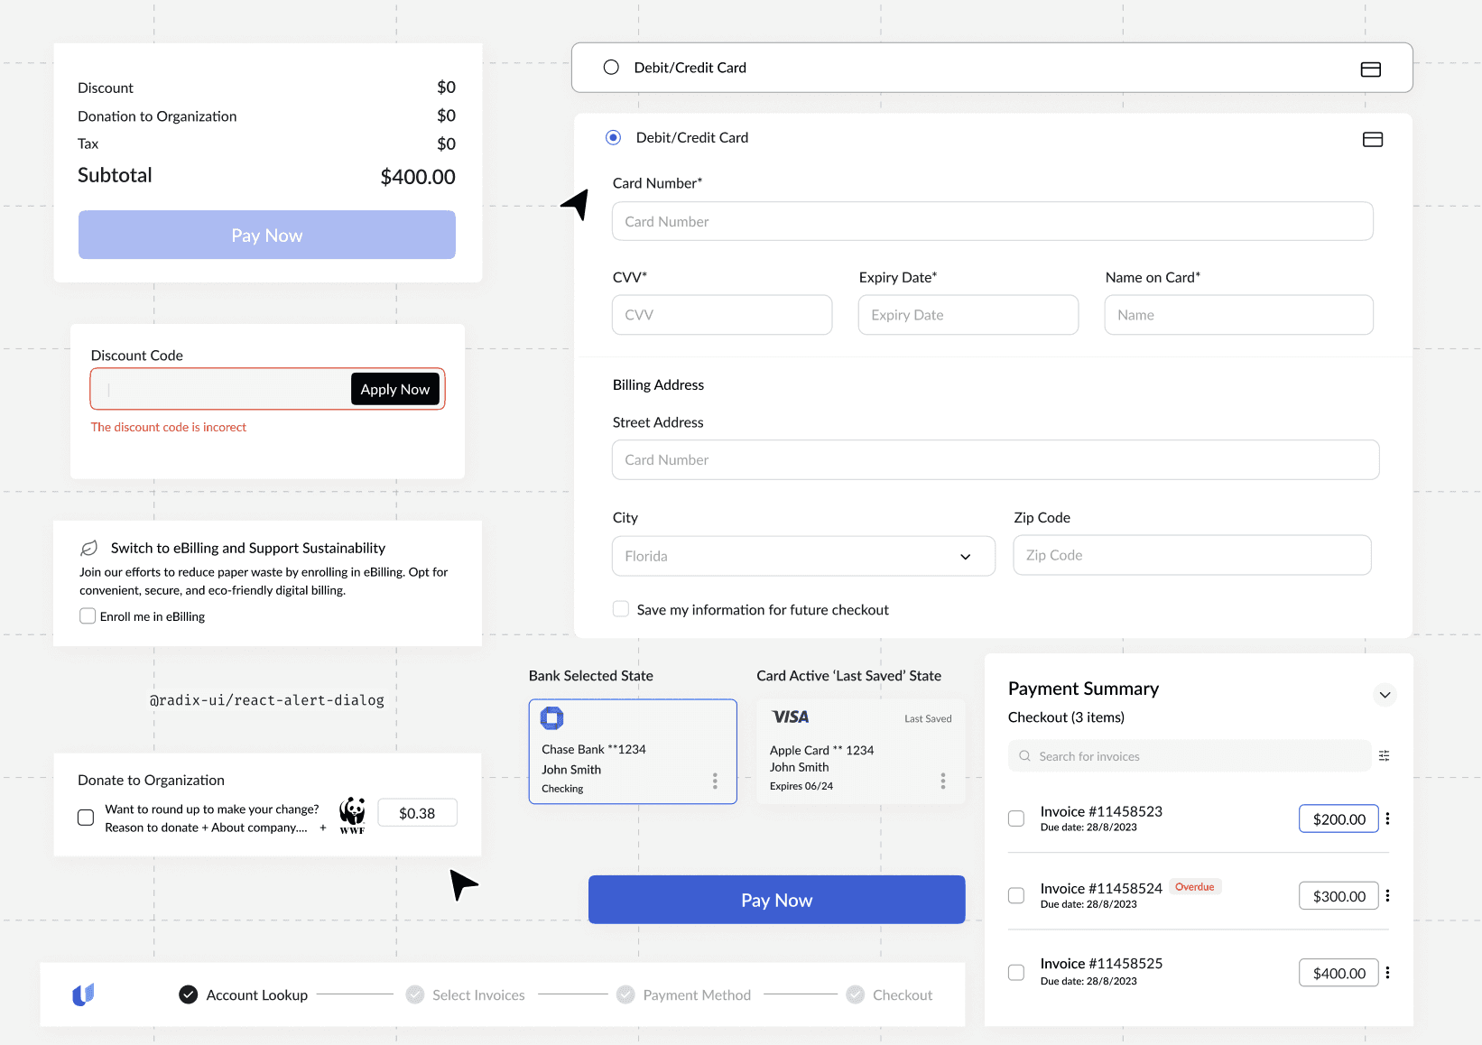Click the VISA logo on Apple Card
This screenshot has width=1482, height=1045.
click(791, 717)
